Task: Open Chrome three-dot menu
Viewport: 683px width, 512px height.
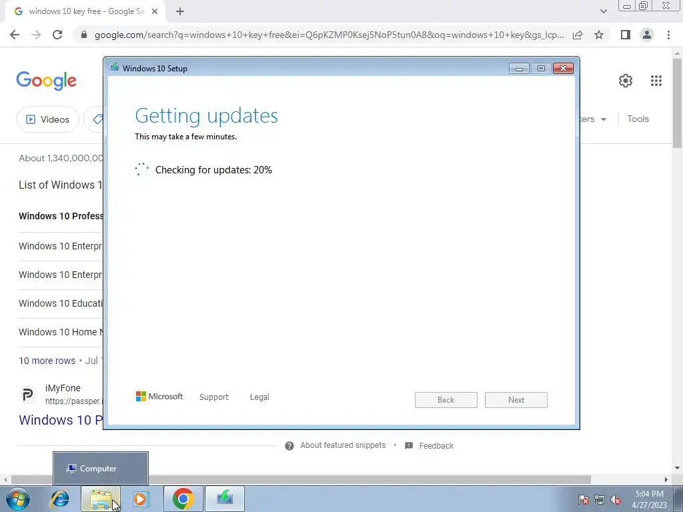Action: coord(668,35)
